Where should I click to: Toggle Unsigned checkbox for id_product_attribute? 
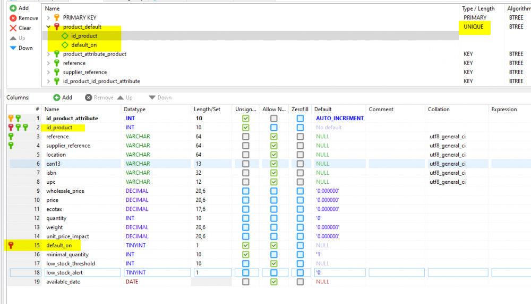tap(245, 119)
